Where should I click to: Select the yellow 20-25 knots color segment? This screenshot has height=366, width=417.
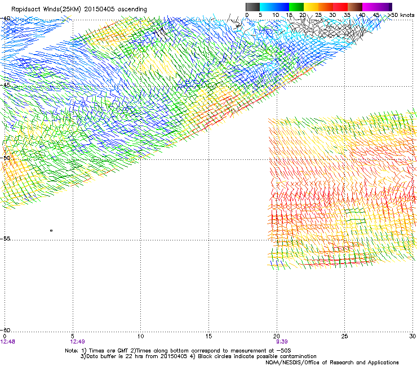tap(311, 7)
